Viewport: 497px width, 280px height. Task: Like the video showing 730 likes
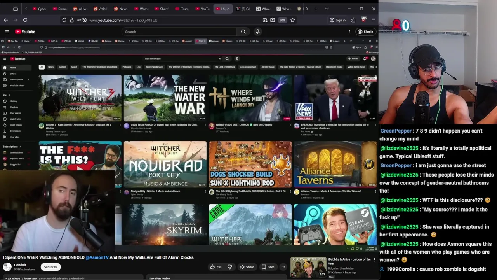pyautogui.click(x=216, y=267)
